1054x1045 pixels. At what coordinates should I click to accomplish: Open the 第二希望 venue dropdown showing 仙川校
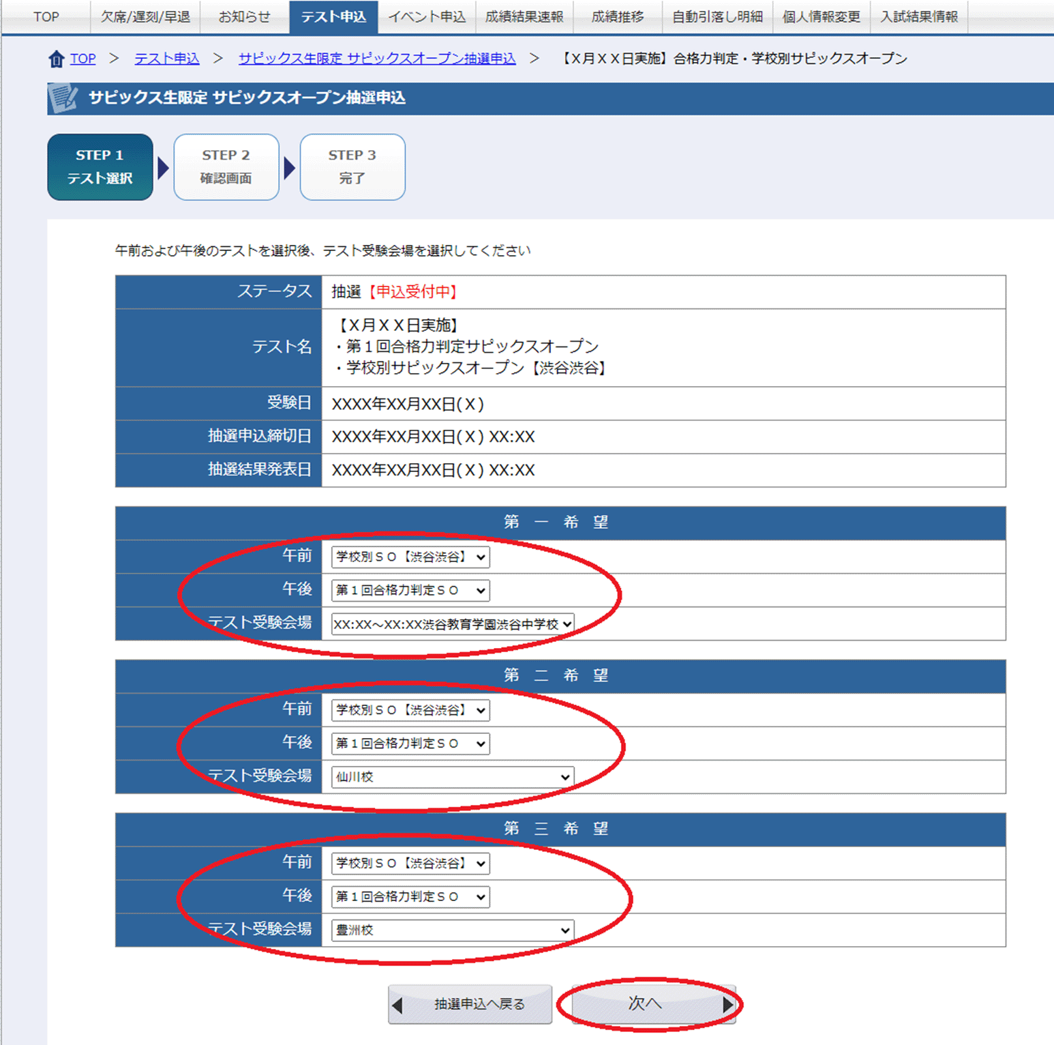(453, 777)
